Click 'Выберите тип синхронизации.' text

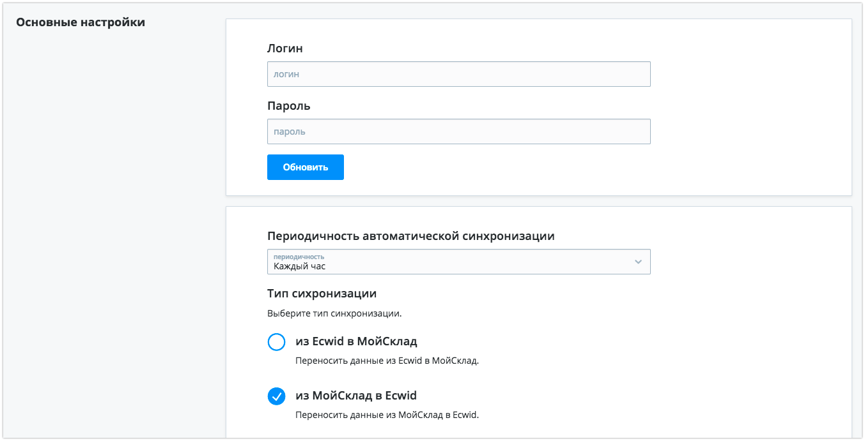point(334,313)
